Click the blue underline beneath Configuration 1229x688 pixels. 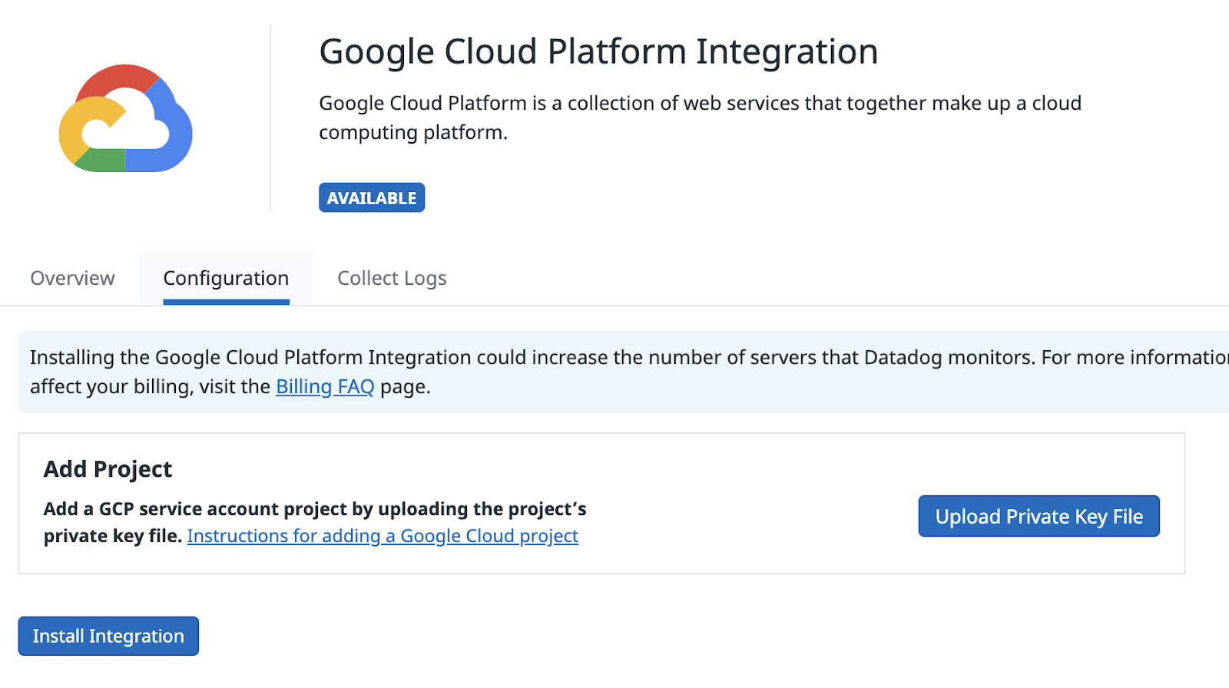point(226,302)
